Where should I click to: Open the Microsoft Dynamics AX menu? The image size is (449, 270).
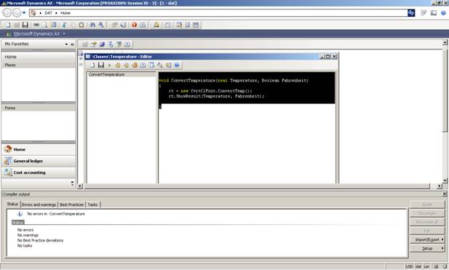click(x=36, y=33)
